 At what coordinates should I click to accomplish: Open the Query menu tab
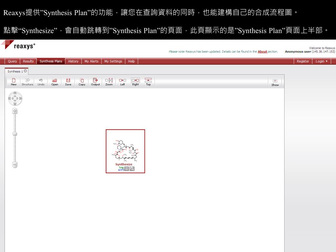point(12,61)
